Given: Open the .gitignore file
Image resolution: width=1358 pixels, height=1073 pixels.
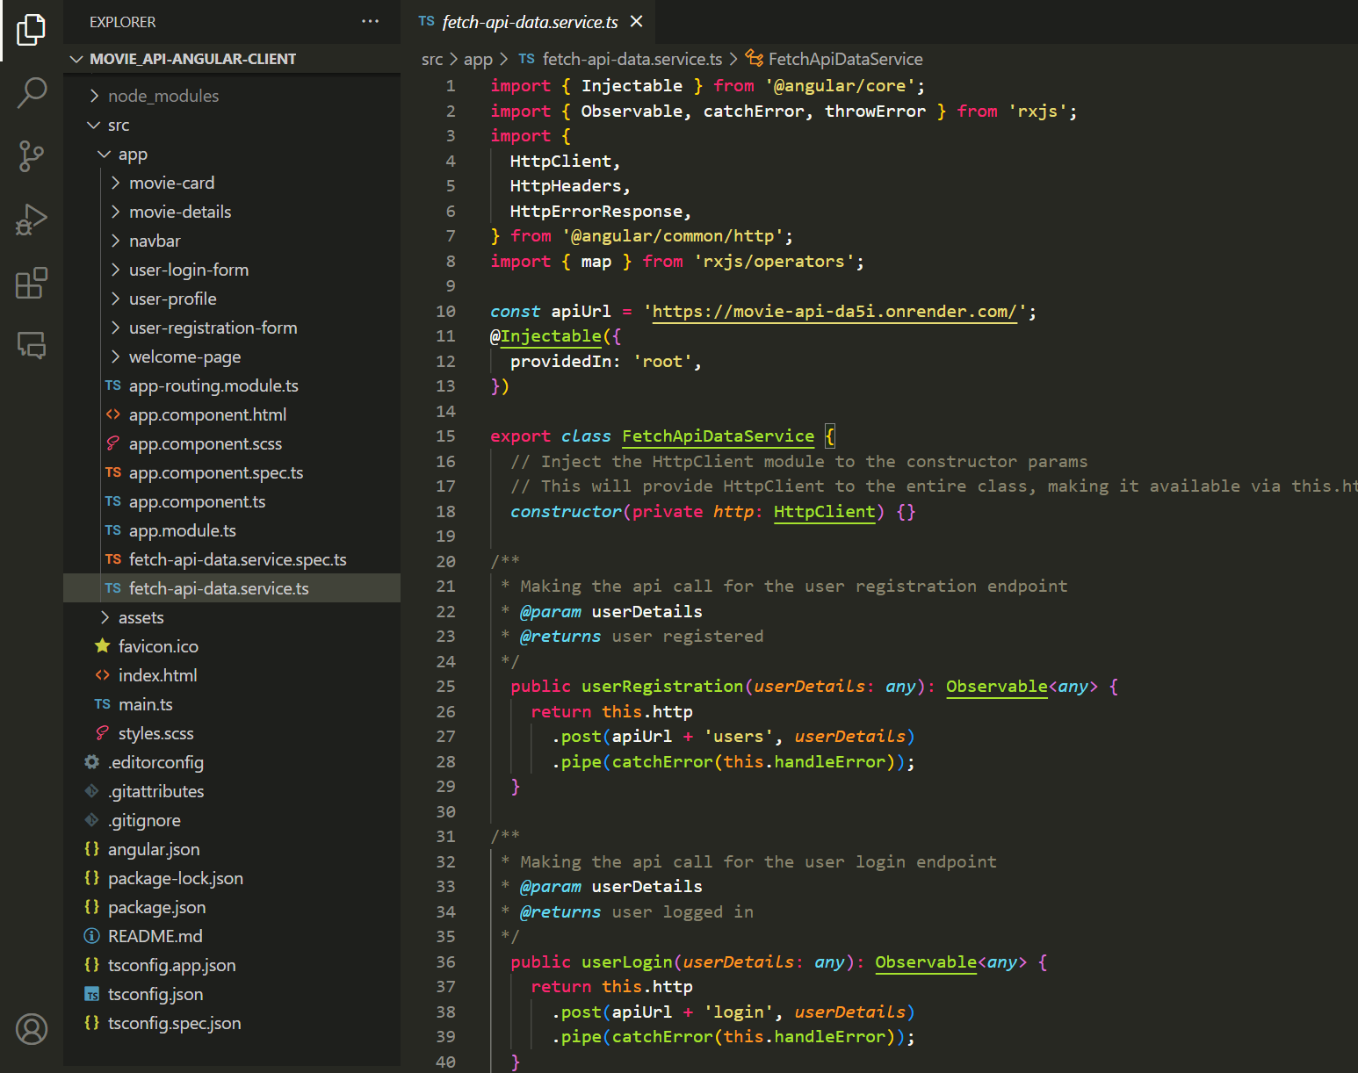Looking at the screenshot, I should [x=232, y=820].
